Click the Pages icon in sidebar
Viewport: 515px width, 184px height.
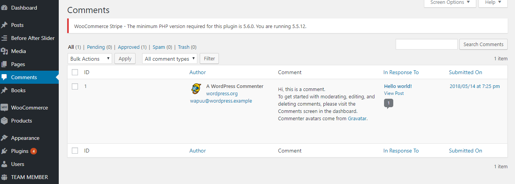(x=4, y=64)
